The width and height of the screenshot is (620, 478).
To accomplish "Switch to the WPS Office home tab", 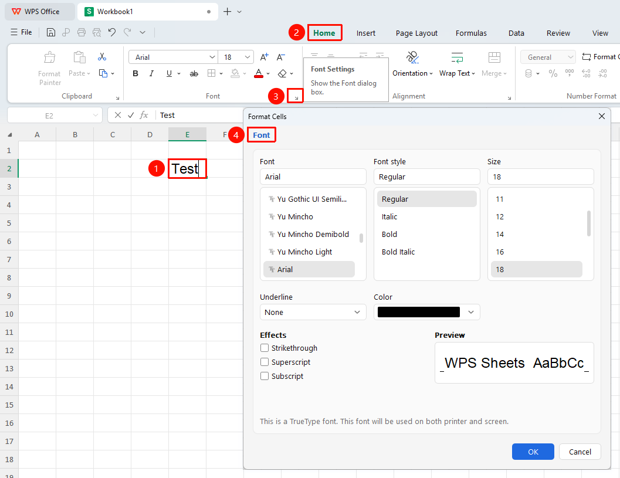I will click(39, 12).
